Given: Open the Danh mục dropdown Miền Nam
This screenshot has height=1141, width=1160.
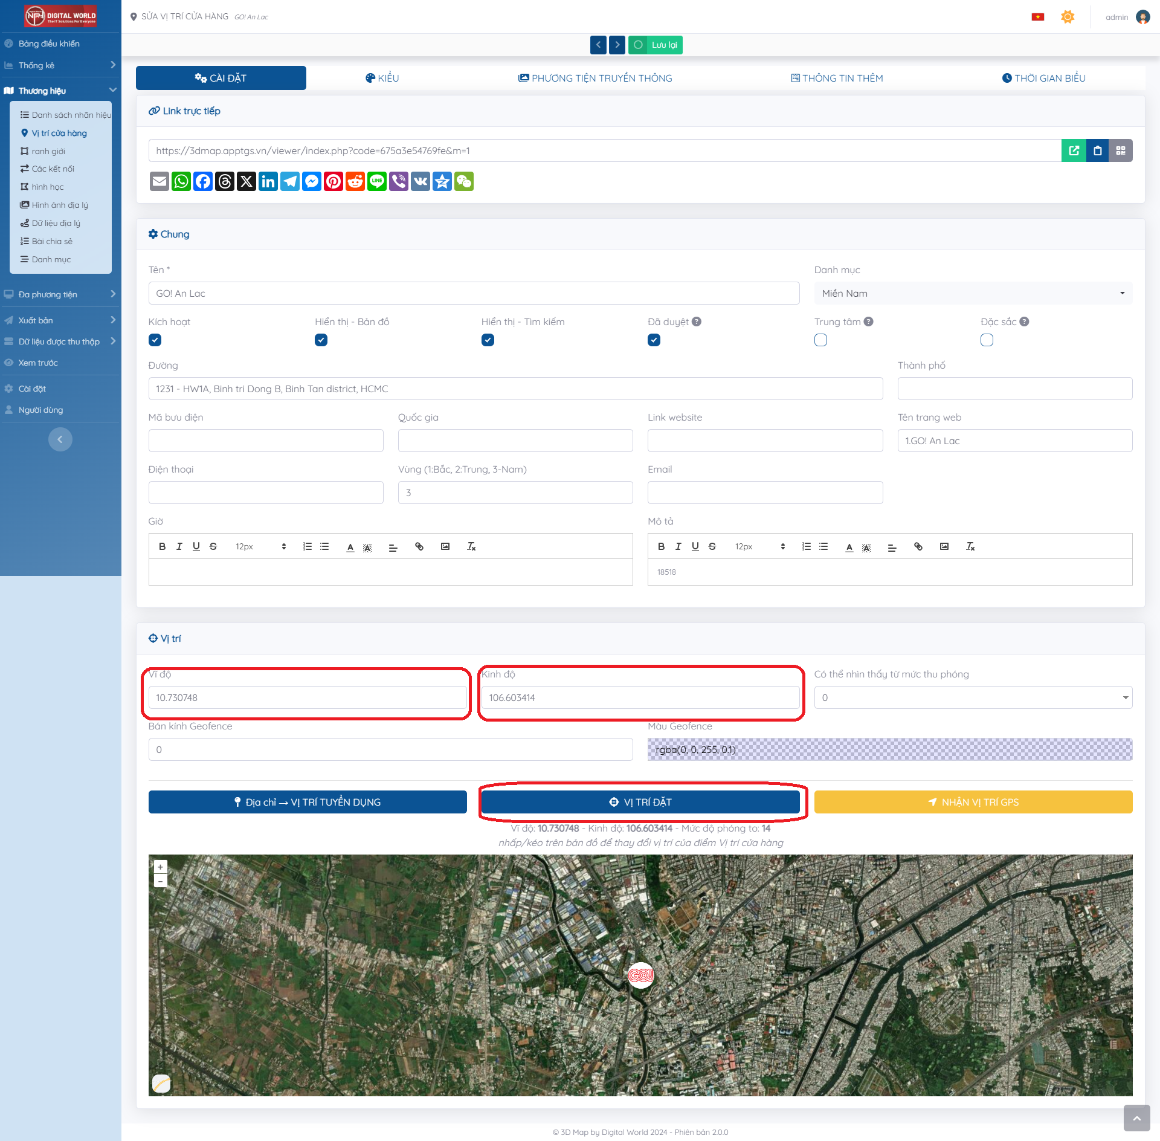Looking at the screenshot, I should (x=973, y=293).
